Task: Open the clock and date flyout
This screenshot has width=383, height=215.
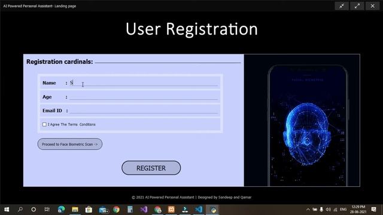Action: tap(358, 210)
